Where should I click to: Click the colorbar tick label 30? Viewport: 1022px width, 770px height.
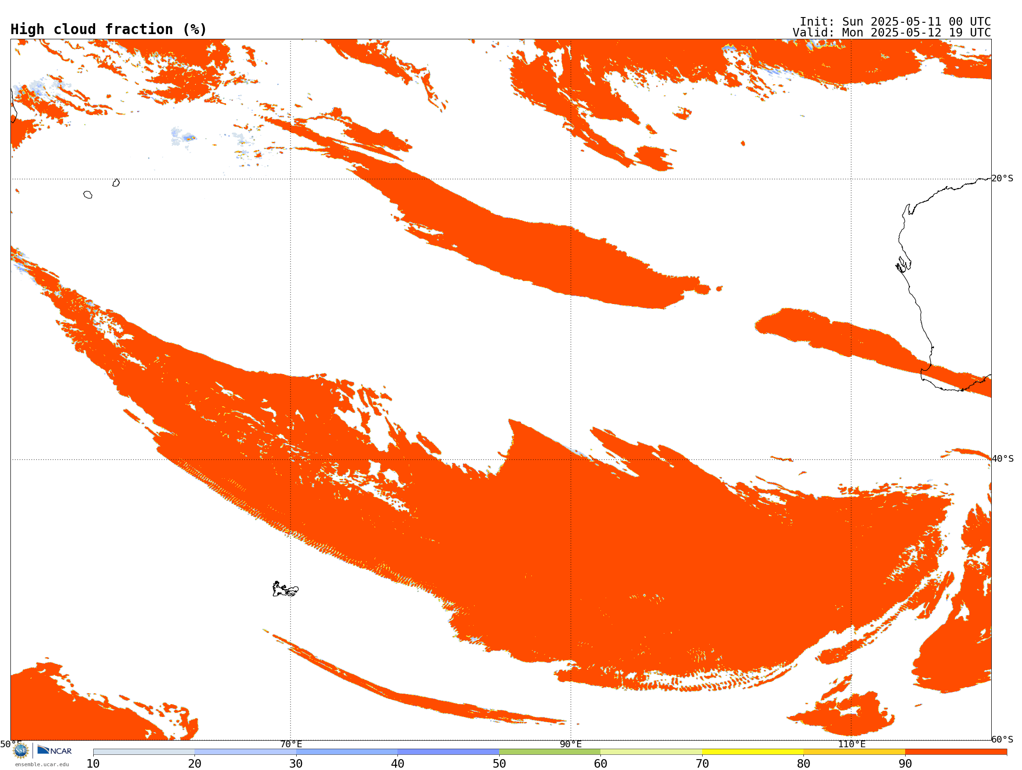pyautogui.click(x=296, y=764)
